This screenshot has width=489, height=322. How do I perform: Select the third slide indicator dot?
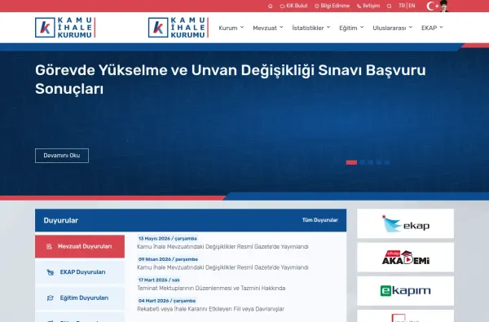coord(371,162)
